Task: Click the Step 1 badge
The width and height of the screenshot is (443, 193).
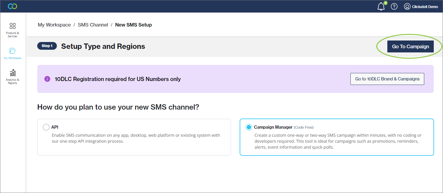Action: point(47,46)
